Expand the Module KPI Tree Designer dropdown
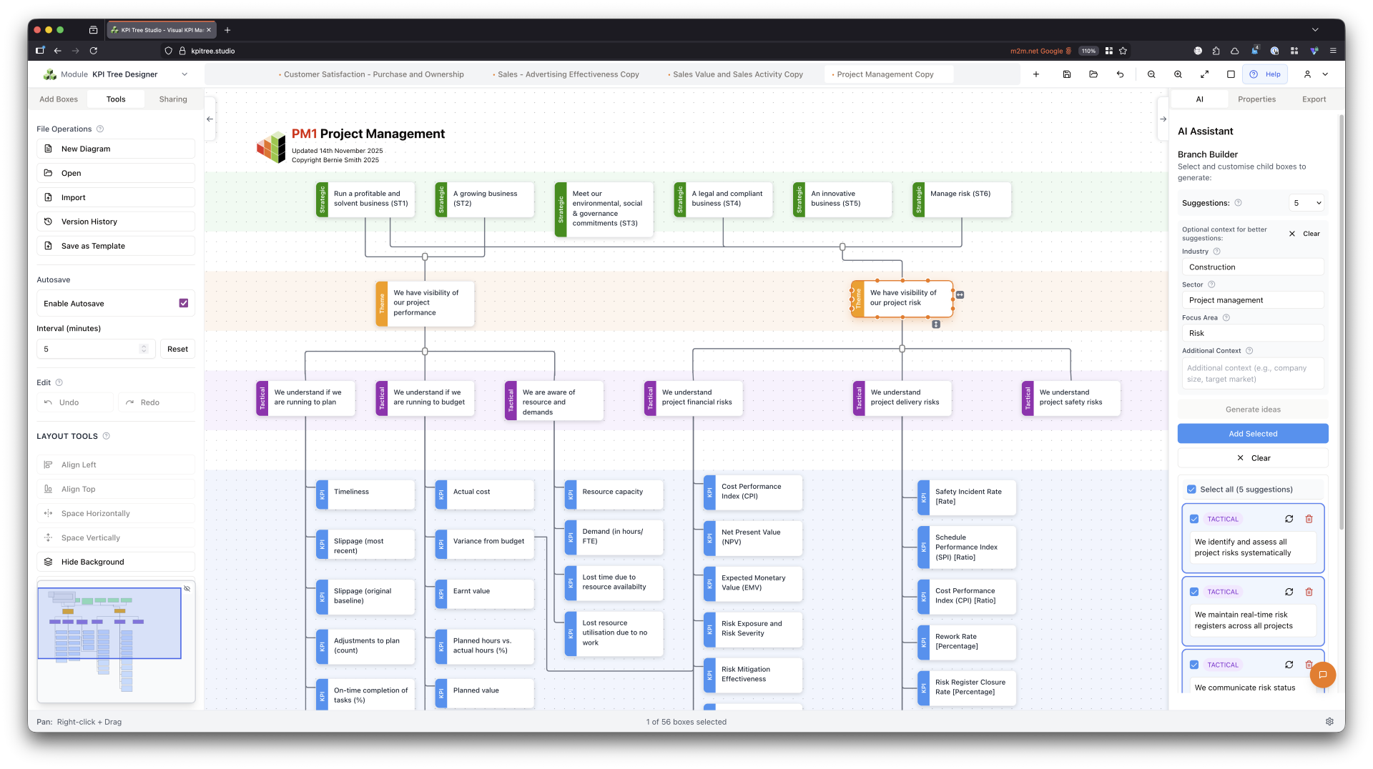 coord(184,74)
